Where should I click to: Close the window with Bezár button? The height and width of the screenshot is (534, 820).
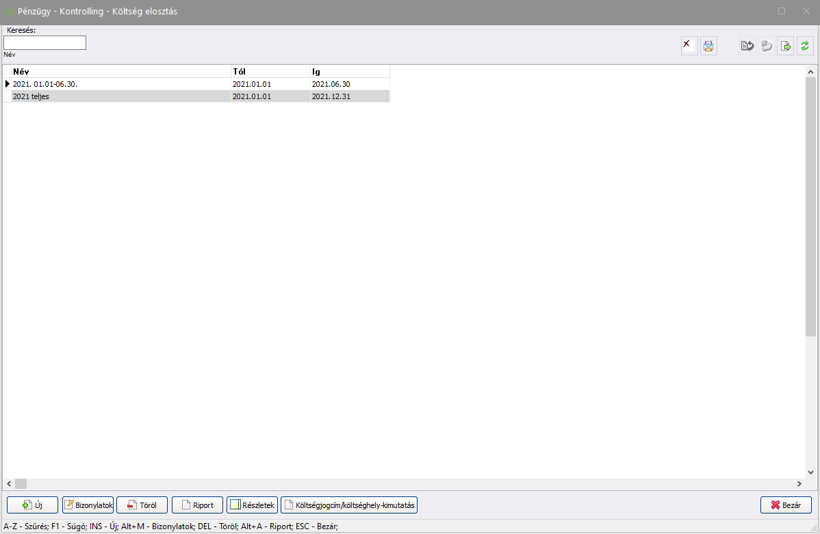[786, 505]
